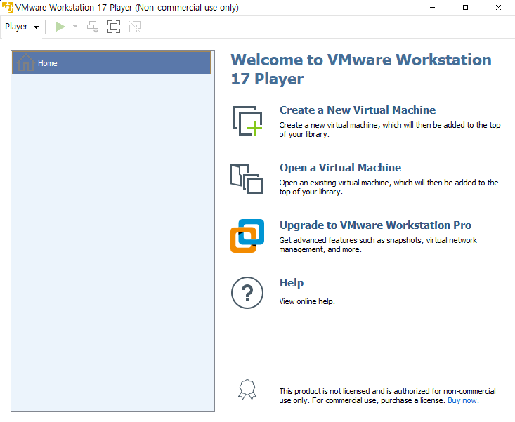Click 'View online help.' text
The image size is (515, 422).
(x=307, y=301)
